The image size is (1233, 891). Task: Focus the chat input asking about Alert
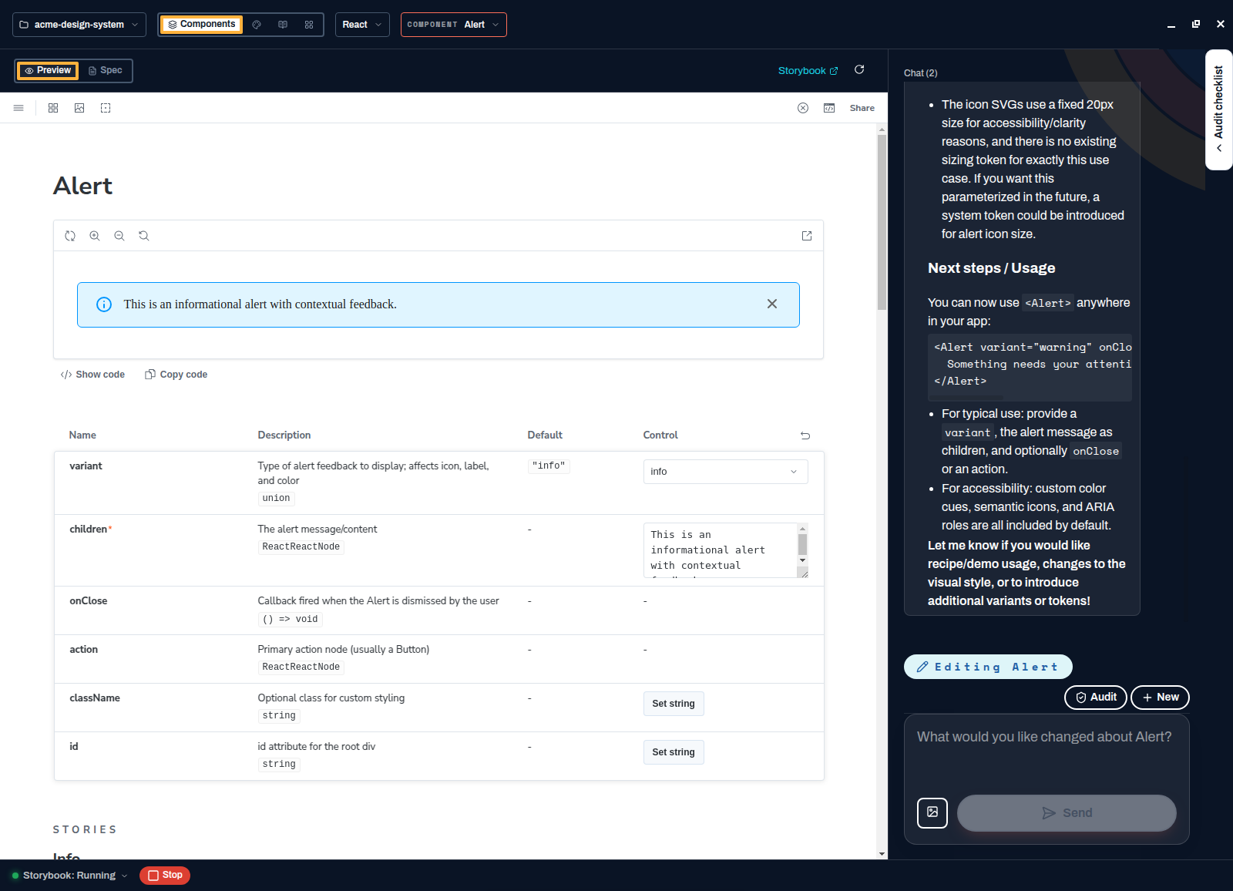click(1047, 751)
